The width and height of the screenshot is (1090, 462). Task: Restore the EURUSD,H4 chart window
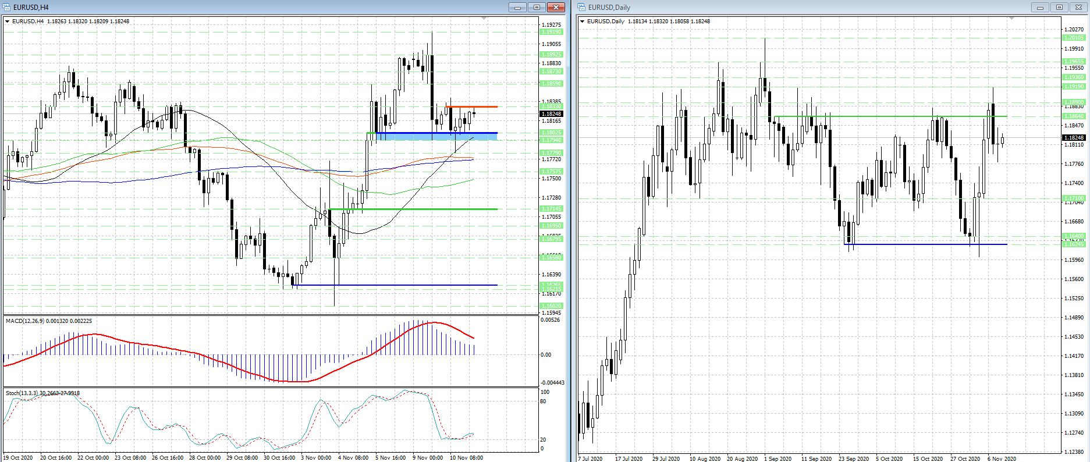[x=537, y=8]
